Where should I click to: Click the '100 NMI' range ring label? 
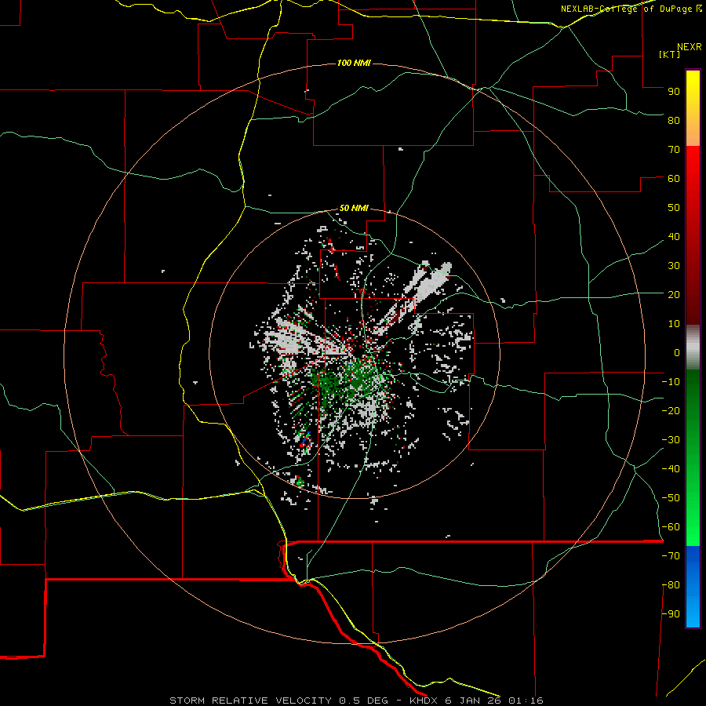click(354, 63)
